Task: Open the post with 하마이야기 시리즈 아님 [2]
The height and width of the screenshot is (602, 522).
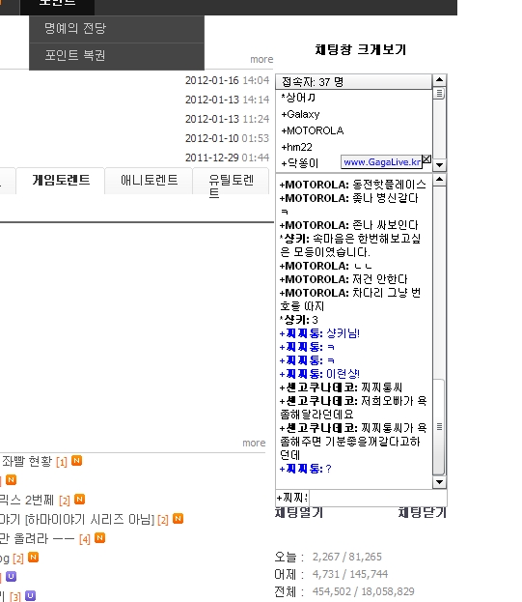Action: coord(84,520)
